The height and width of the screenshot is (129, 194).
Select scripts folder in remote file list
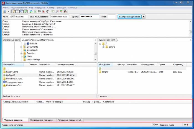tap(105, 72)
